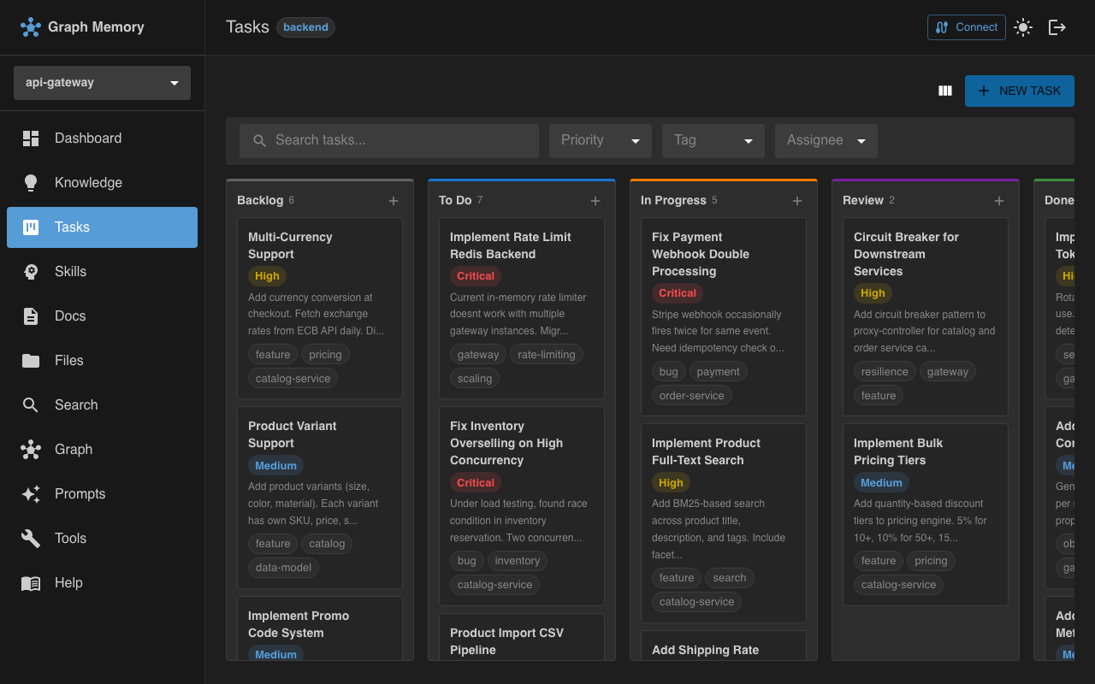The width and height of the screenshot is (1095, 684).
Task: Expand the Priority filter dropdown
Action: coord(600,140)
